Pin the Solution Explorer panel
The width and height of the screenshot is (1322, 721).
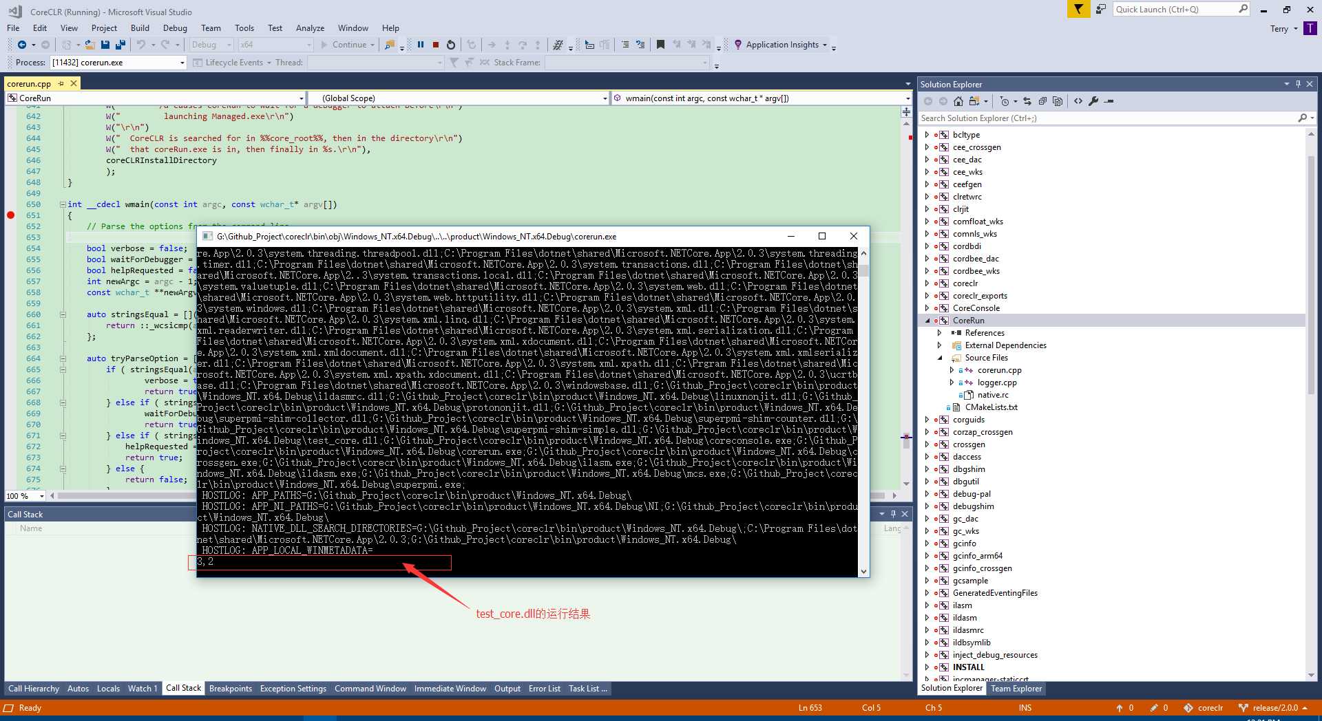coord(1298,84)
